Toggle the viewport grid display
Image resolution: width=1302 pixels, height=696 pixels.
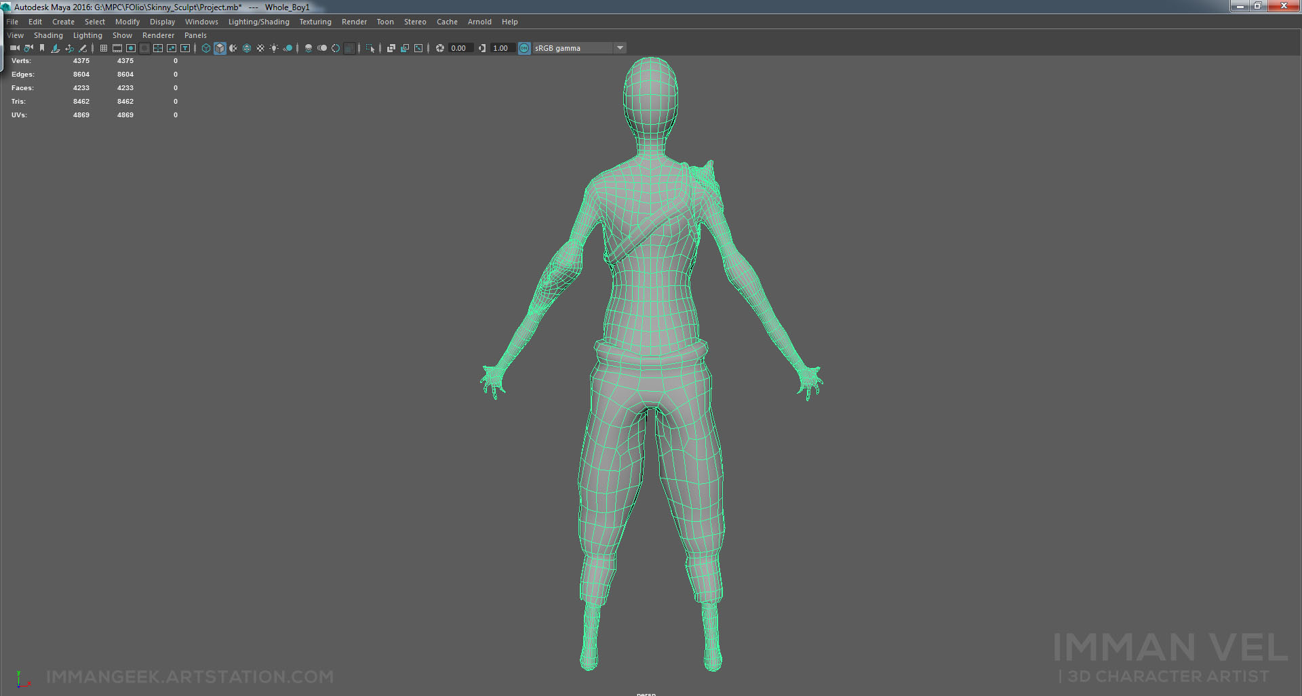click(104, 48)
